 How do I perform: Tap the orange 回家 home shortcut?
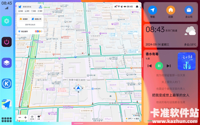pos(171,10)
